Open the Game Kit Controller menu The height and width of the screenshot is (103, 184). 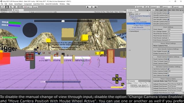pyautogui.click(x=52, y=4)
